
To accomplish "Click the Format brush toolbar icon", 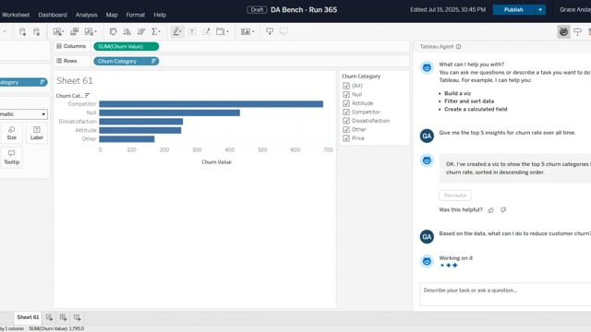I will (207, 31).
